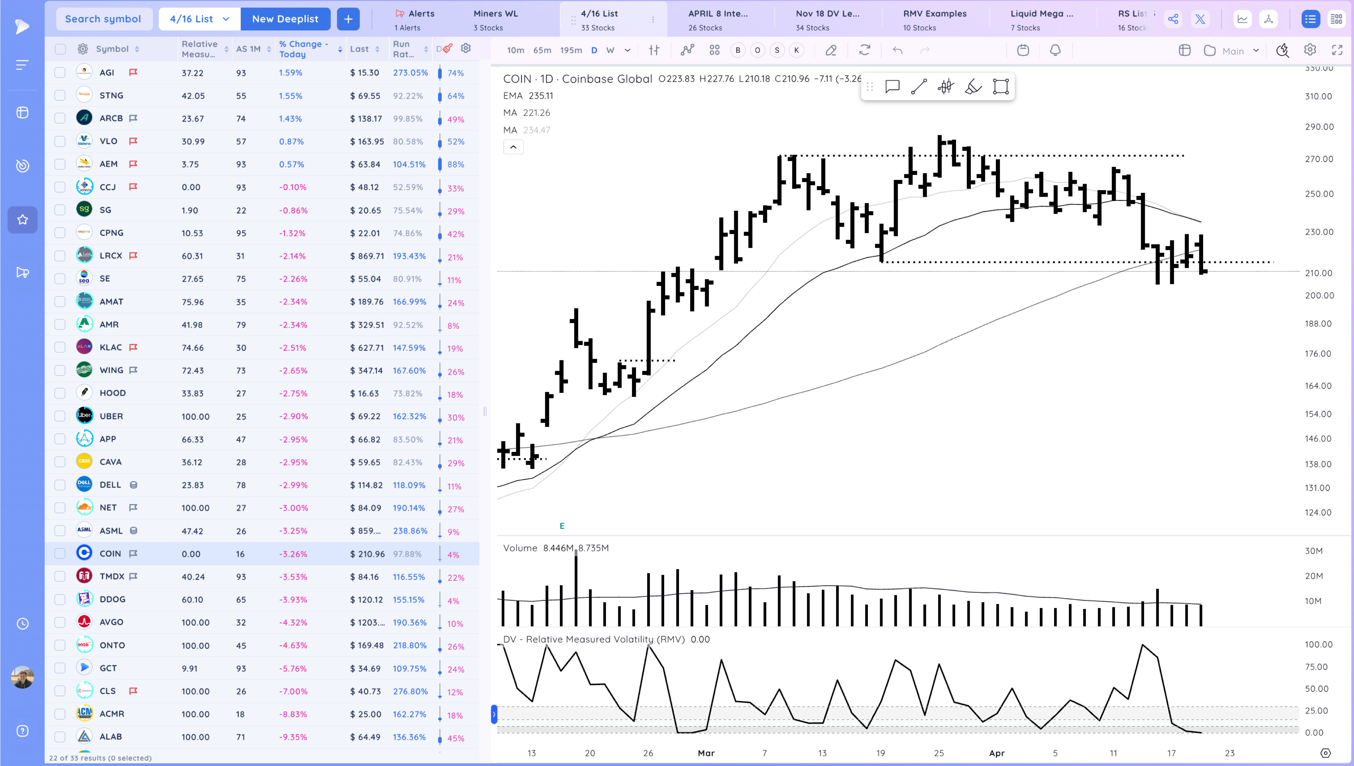This screenshot has width=1354, height=766.
Task: Switch to list view layout icon
Action: coord(1310,20)
